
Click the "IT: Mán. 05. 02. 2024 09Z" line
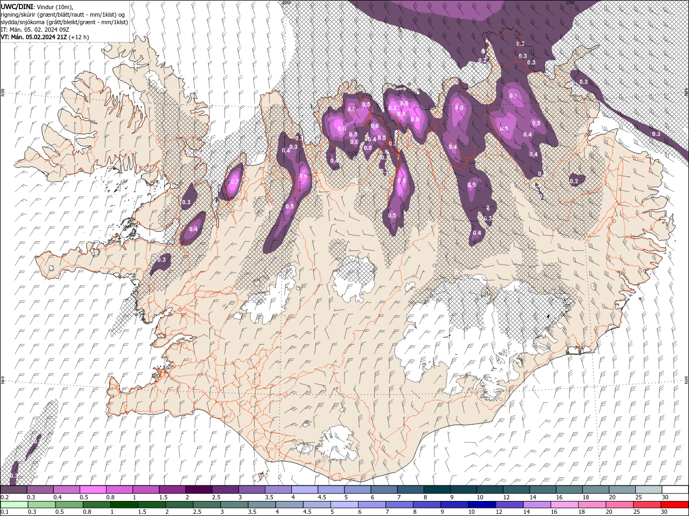[x=35, y=30]
